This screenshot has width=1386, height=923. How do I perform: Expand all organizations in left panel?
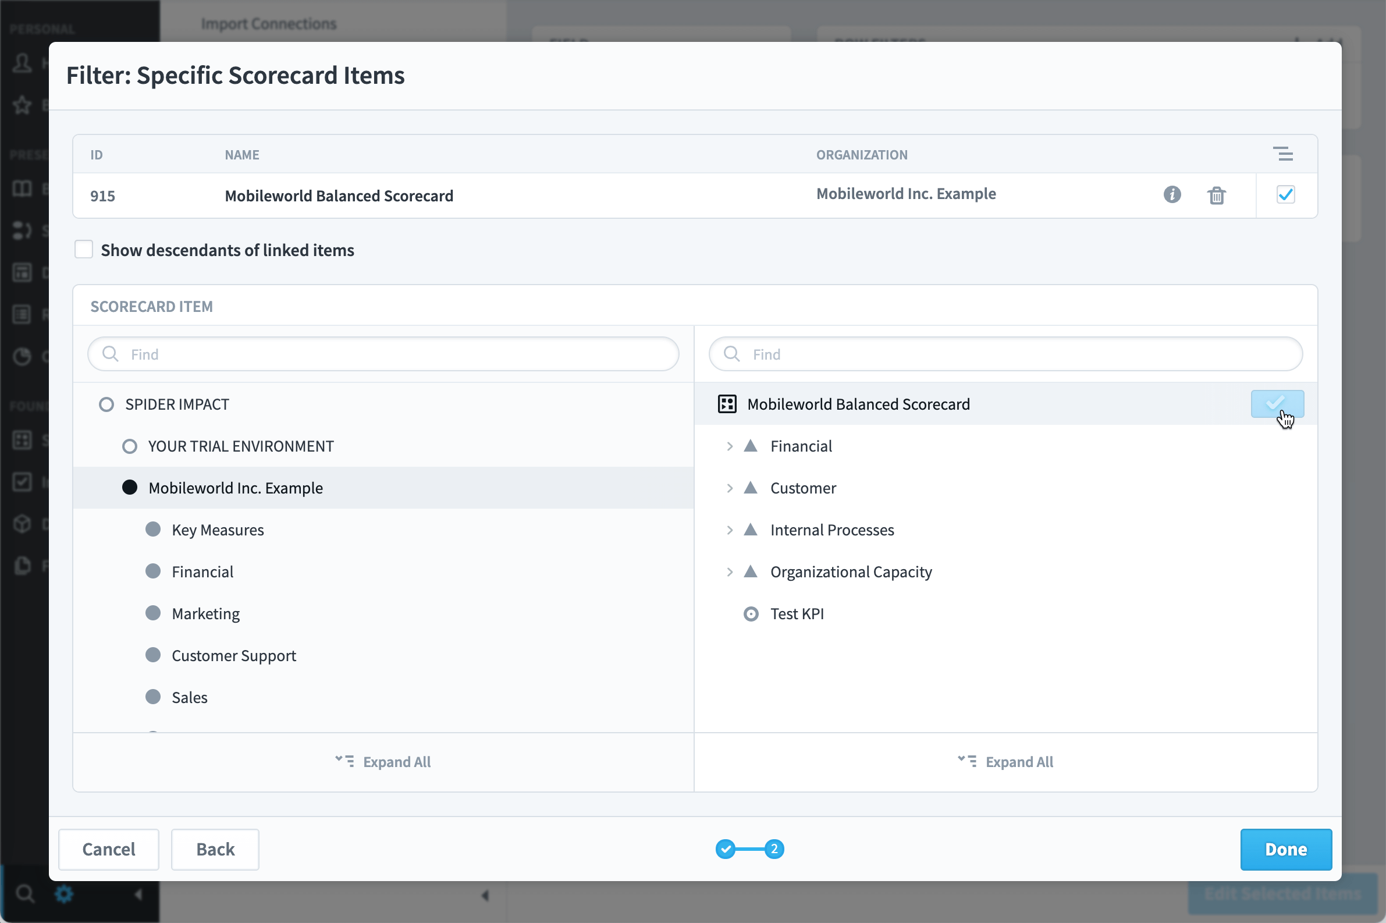coord(383,762)
